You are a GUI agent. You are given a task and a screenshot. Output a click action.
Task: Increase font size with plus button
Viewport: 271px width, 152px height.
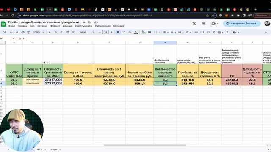coord(111,32)
